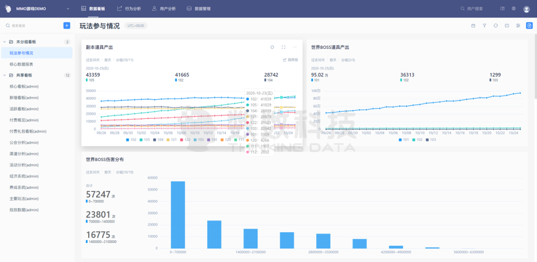Screen dimensions: 537x262
Task: Click the 57247 total value
Action: coord(98,194)
